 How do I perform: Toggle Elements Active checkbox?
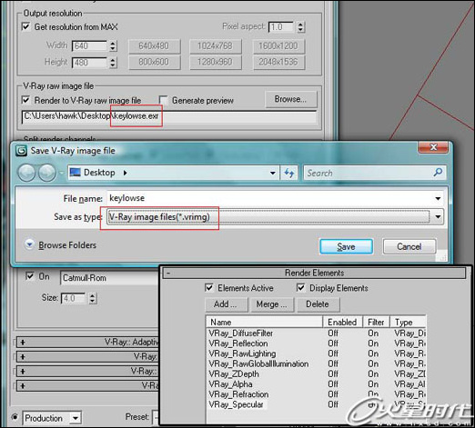(209, 287)
